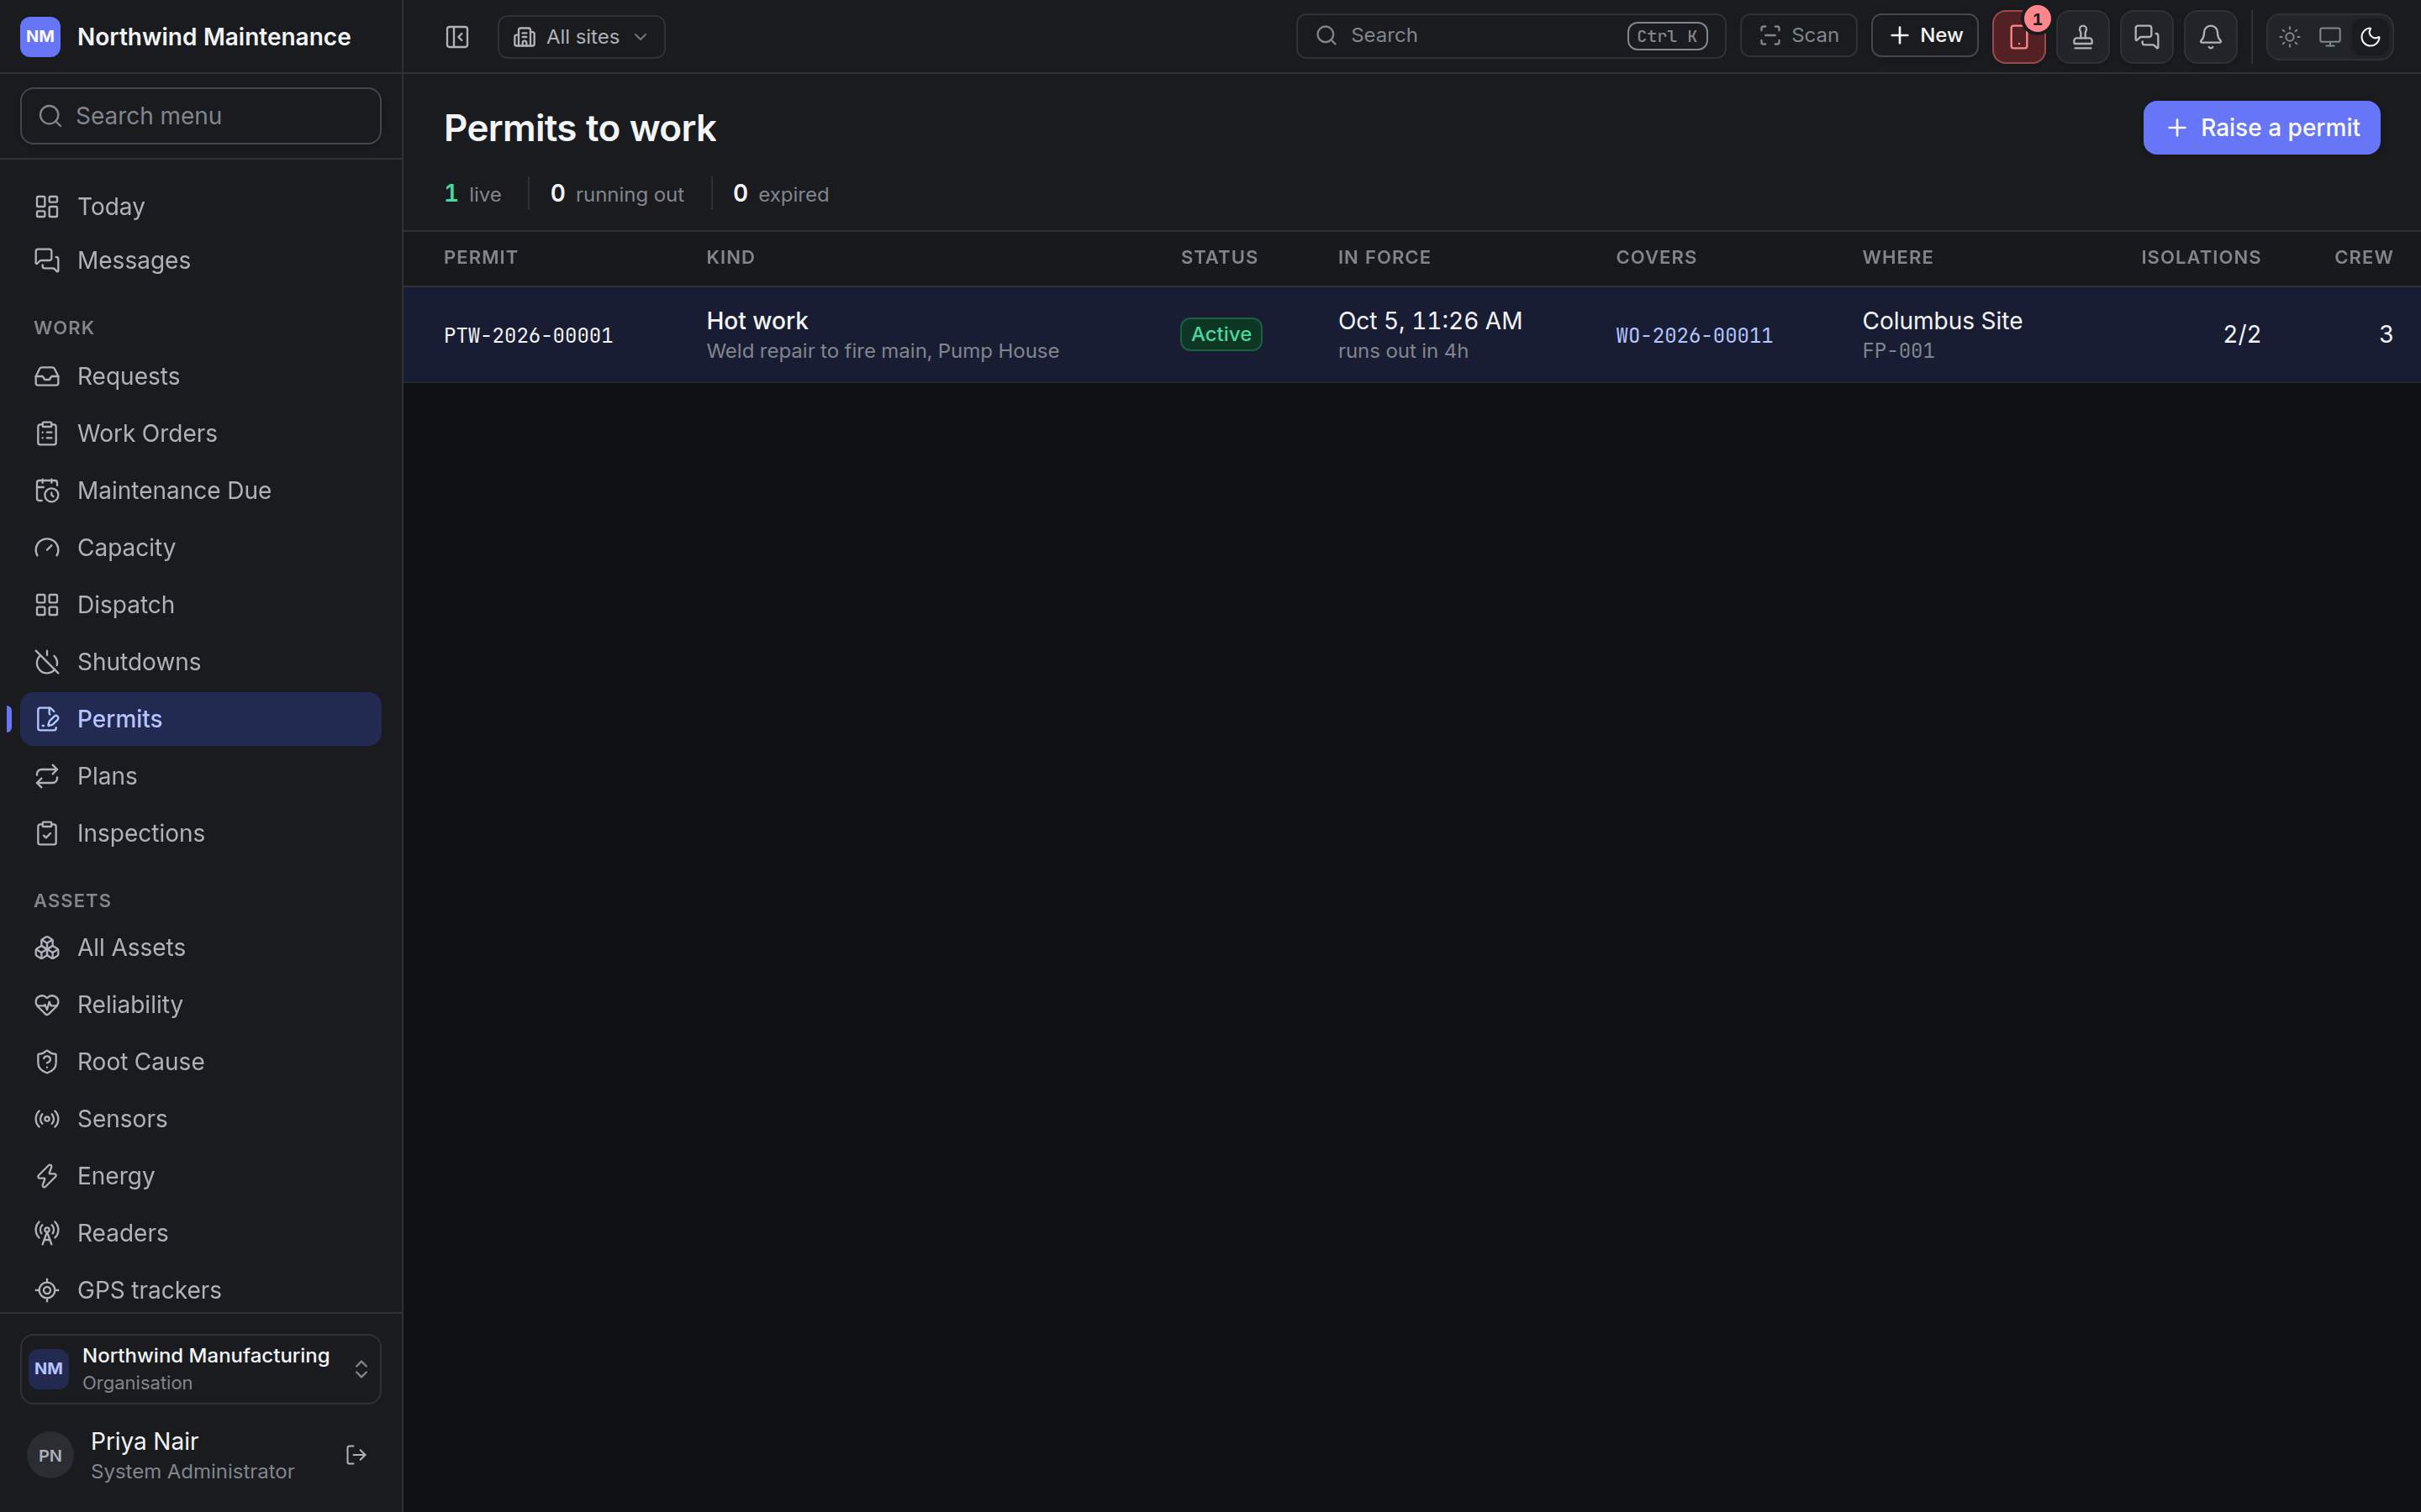Click the Search menu field
Screen dimensions: 2421x1512
pyautogui.click(x=201, y=116)
